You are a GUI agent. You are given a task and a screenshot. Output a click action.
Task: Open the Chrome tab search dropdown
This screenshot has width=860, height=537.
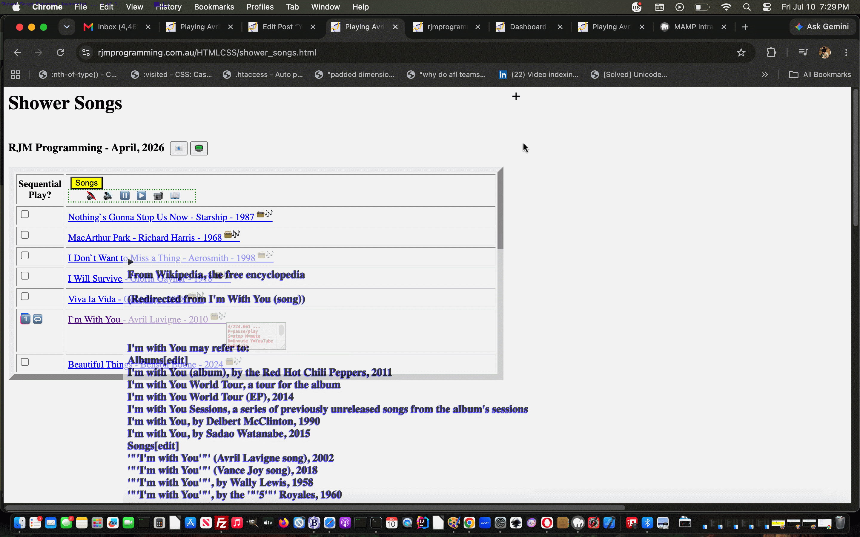pos(67,27)
